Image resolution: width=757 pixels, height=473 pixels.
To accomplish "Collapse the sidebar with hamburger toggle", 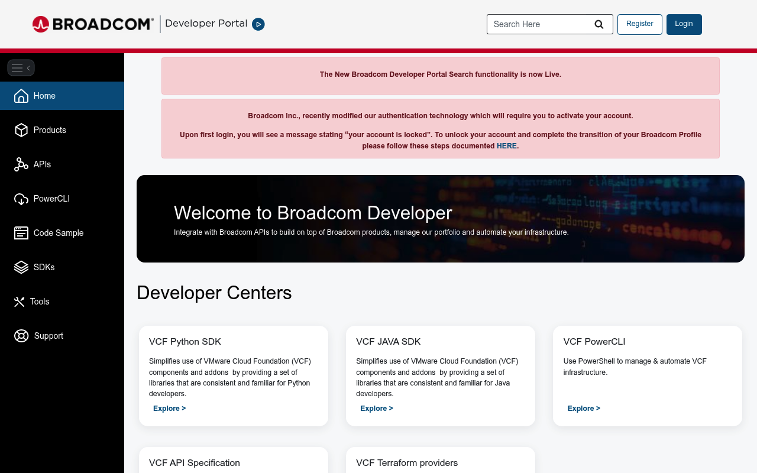I will click(21, 67).
